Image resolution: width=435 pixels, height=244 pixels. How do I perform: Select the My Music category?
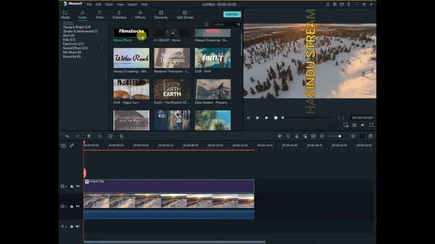(x=72, y=52)
